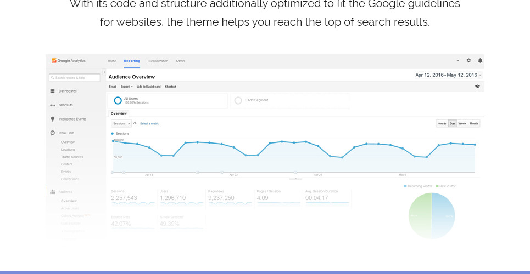The width and height of the screenshot is (530, 274).
Task: Click the graduation cap education icon
Action: point(477,87)
